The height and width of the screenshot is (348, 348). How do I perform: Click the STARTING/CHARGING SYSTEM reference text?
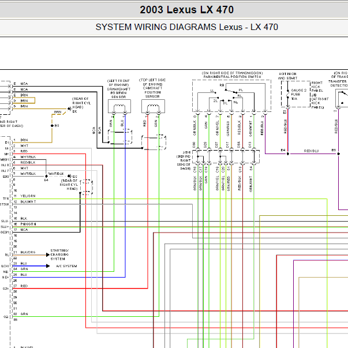click(59, 255)
